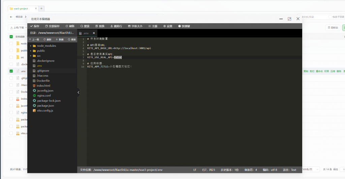345x179 pixels.
Task: Click 全部保存 (Save All) in the toolbar
Action: pyautogui.click(x=52, y=26)
